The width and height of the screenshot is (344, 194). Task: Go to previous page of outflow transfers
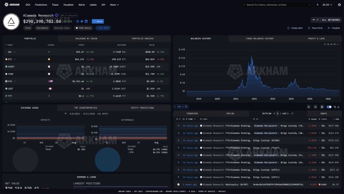(x=274, y=113)
